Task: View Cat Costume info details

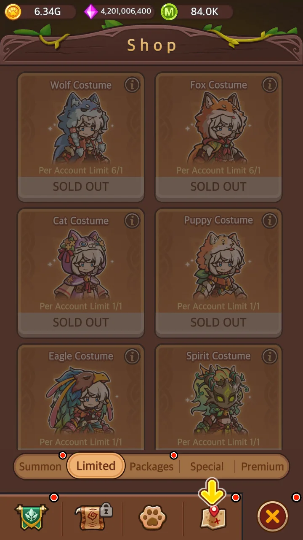Action: (132, 220)
